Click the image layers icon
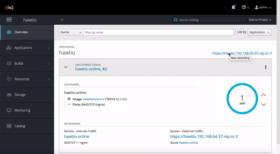This screenshot has width=280, height=154. click(x=69, y=99)
